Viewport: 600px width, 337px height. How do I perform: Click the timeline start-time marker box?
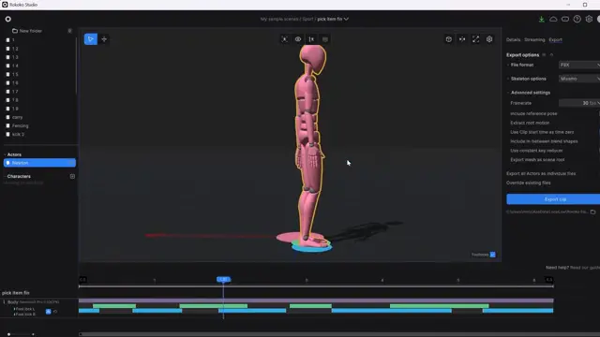82,280
